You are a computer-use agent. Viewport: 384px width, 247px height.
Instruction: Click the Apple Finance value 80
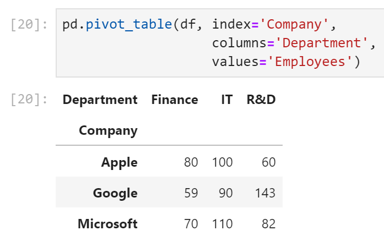pyautogui.click(x=191, y=162)
